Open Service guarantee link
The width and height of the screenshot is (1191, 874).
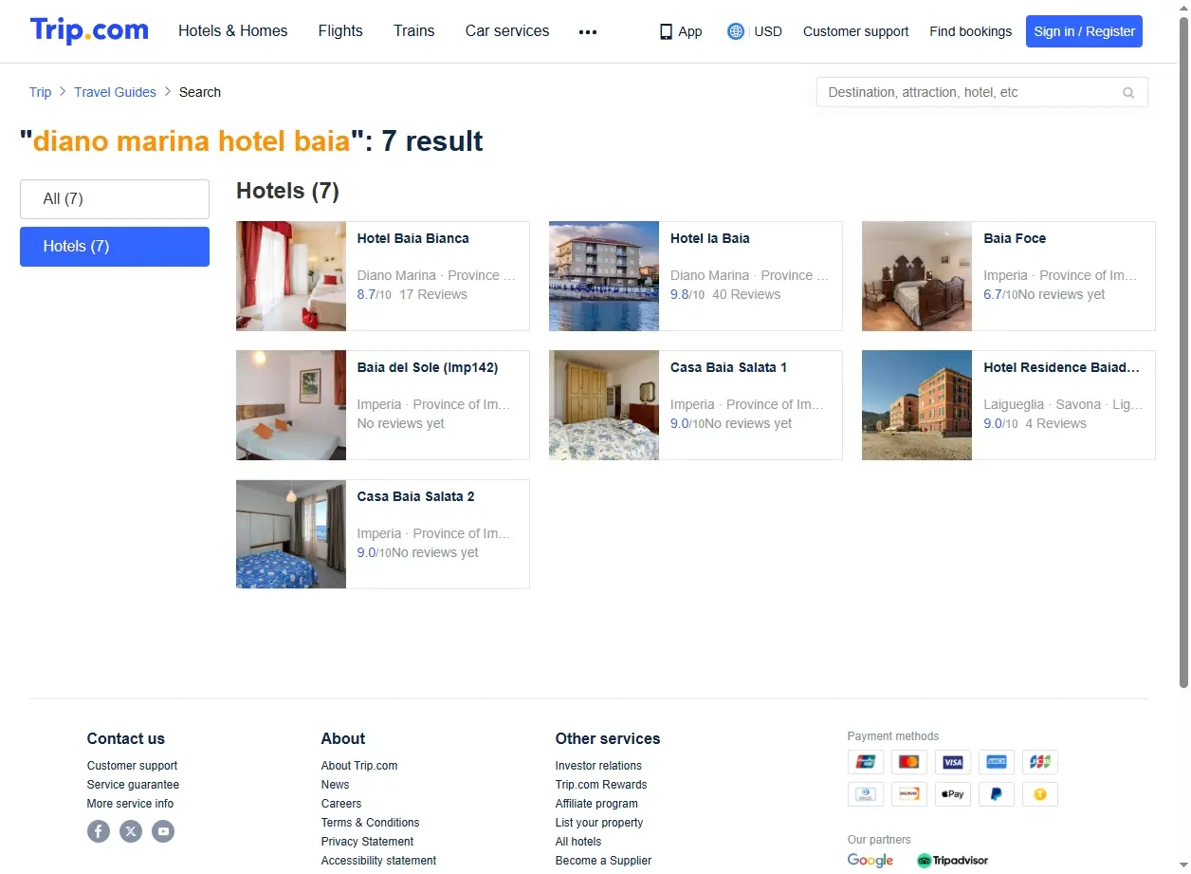click(133, 785)
